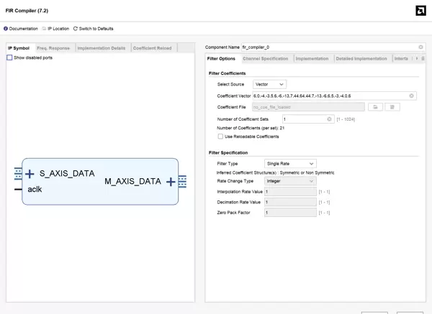
Task: Open the Detailed Implementation tab
Action: [x=361, y=59]
